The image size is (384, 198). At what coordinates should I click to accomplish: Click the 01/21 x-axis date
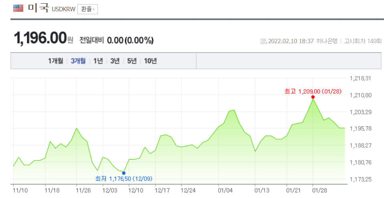[x=294, y=190]
